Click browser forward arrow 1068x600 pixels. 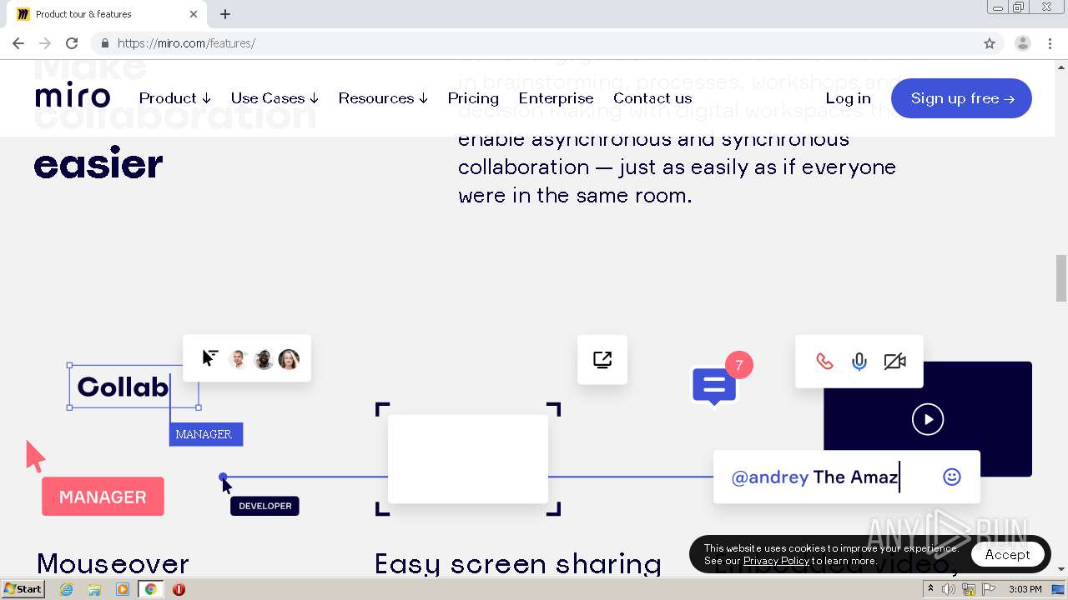click(45, 43)
